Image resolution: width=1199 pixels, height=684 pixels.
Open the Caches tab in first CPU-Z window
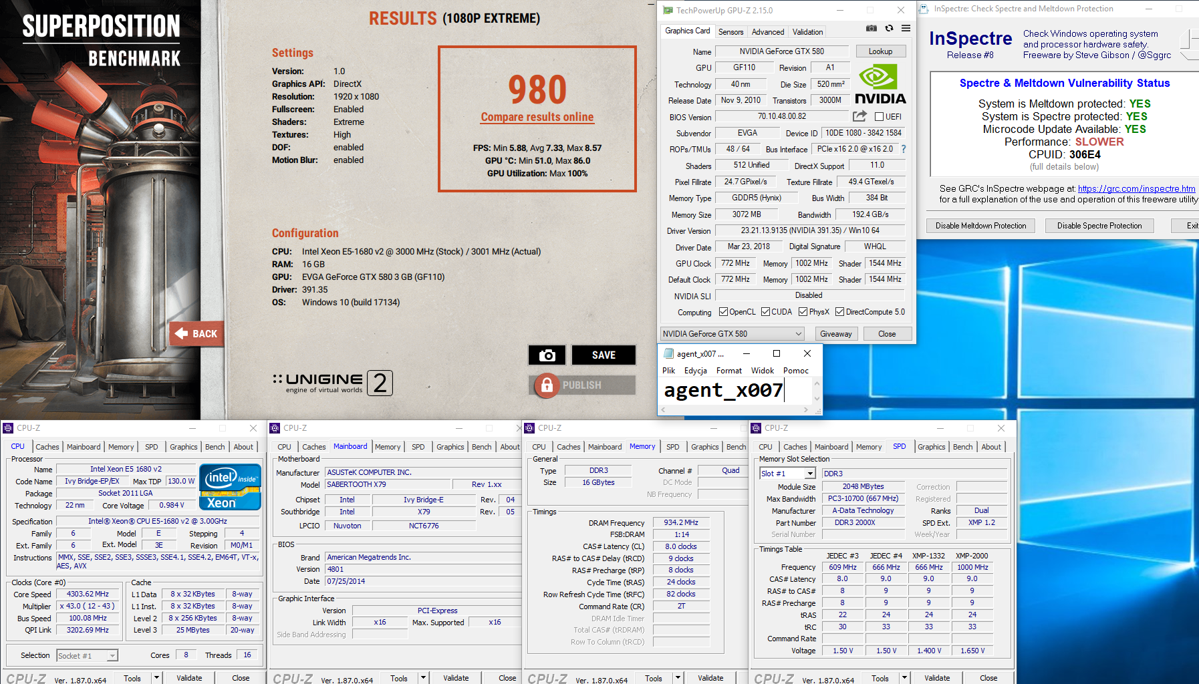pos(47,447)
